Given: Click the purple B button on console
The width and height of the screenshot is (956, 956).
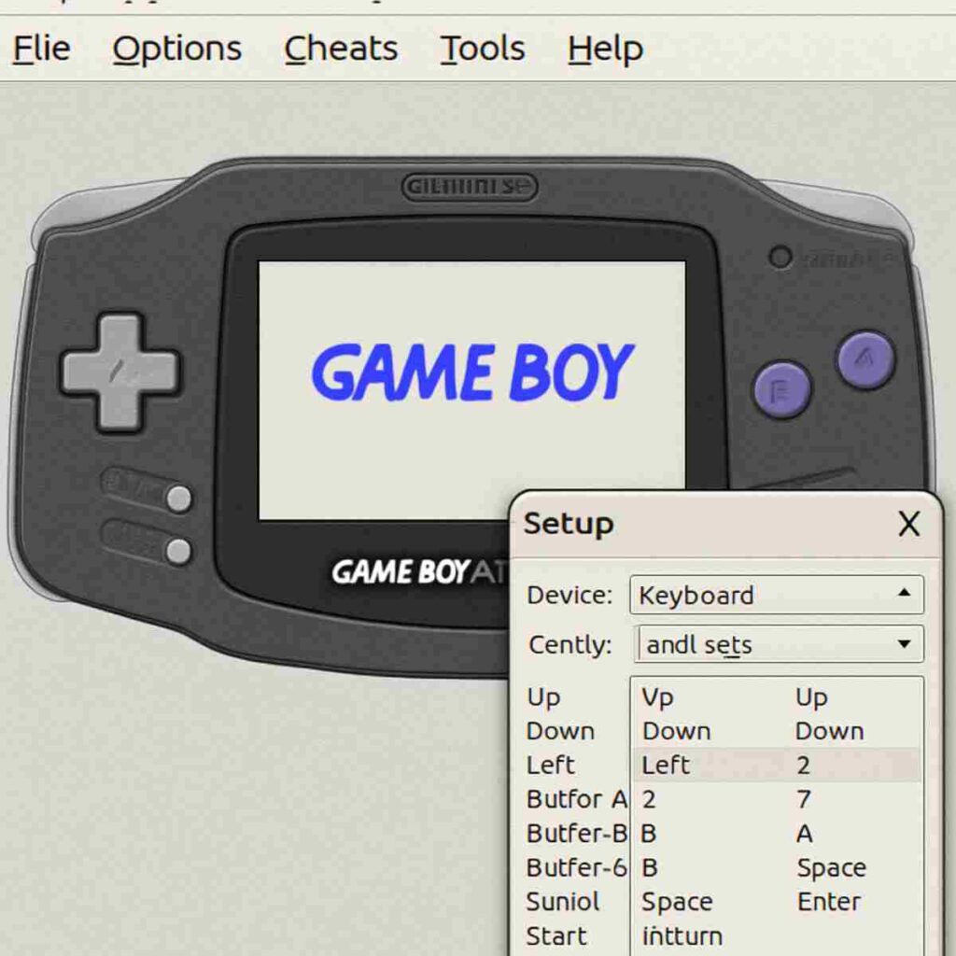Looking at the screenshot, I should tap(782, 389).
